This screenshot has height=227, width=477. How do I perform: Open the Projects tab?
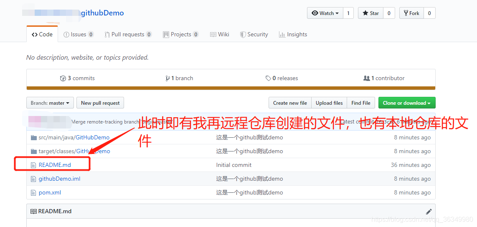pyautogui.click(x=181, y=34)
